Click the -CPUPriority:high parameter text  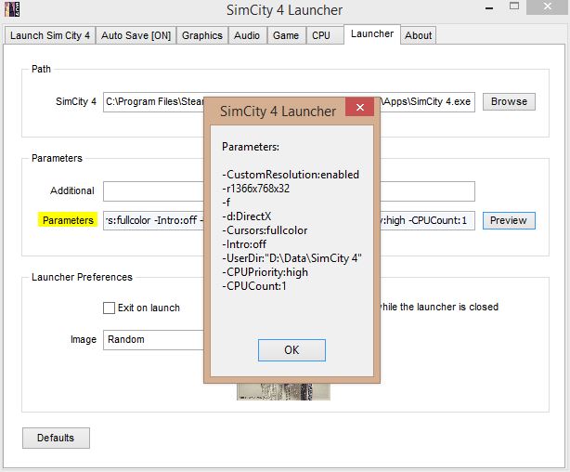coord(265,272)
